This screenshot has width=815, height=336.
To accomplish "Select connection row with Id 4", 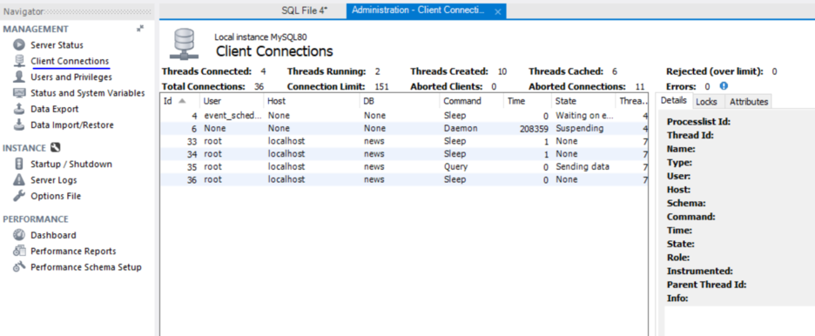I will [404, 116].
